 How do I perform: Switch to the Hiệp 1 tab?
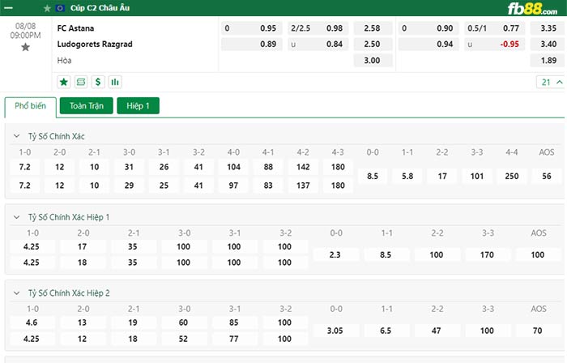click(x=139, y=105)
